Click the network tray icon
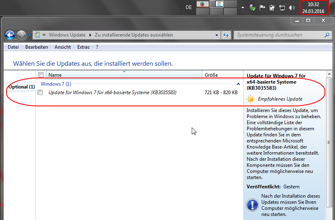335x220 pixels. point(282,8)
